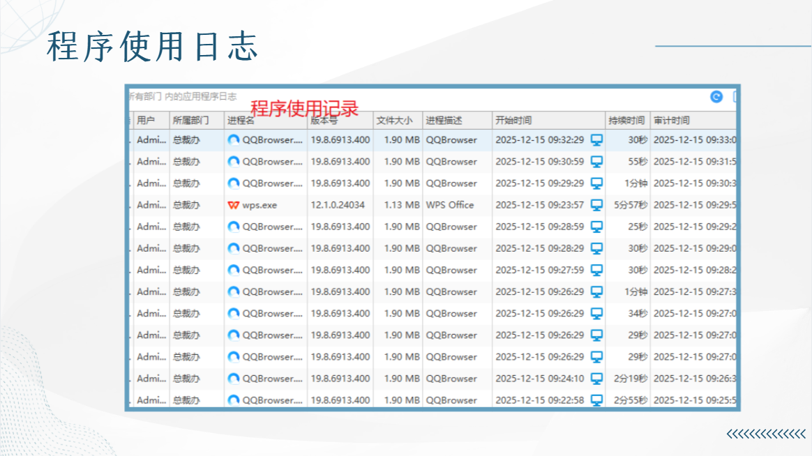The image size is (812, 456).
Task: Click monitor icon beside 09:22:58 start time
Action: [596, 400]
